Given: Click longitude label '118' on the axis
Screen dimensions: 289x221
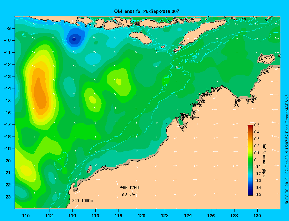Looking at the screenshot, I should coord(119,216).
